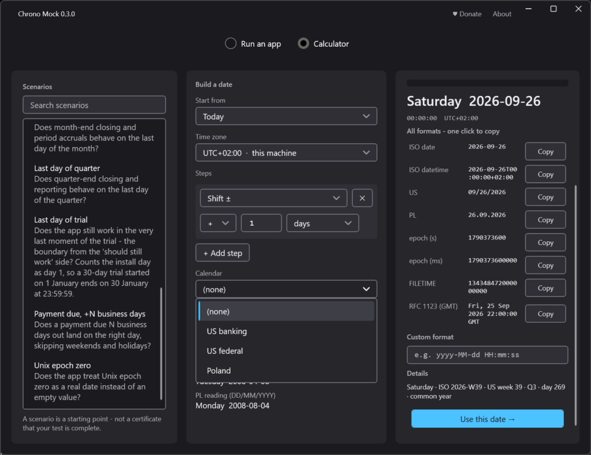Choose (none) in the calendar list
Image resolution: width=591 pixels, height=455 pixels.
pos(286,311)
